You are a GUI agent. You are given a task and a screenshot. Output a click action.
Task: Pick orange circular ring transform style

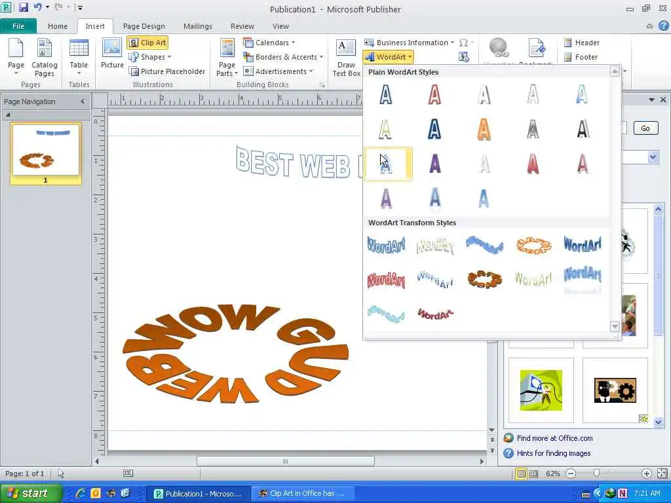click(533, 245)
